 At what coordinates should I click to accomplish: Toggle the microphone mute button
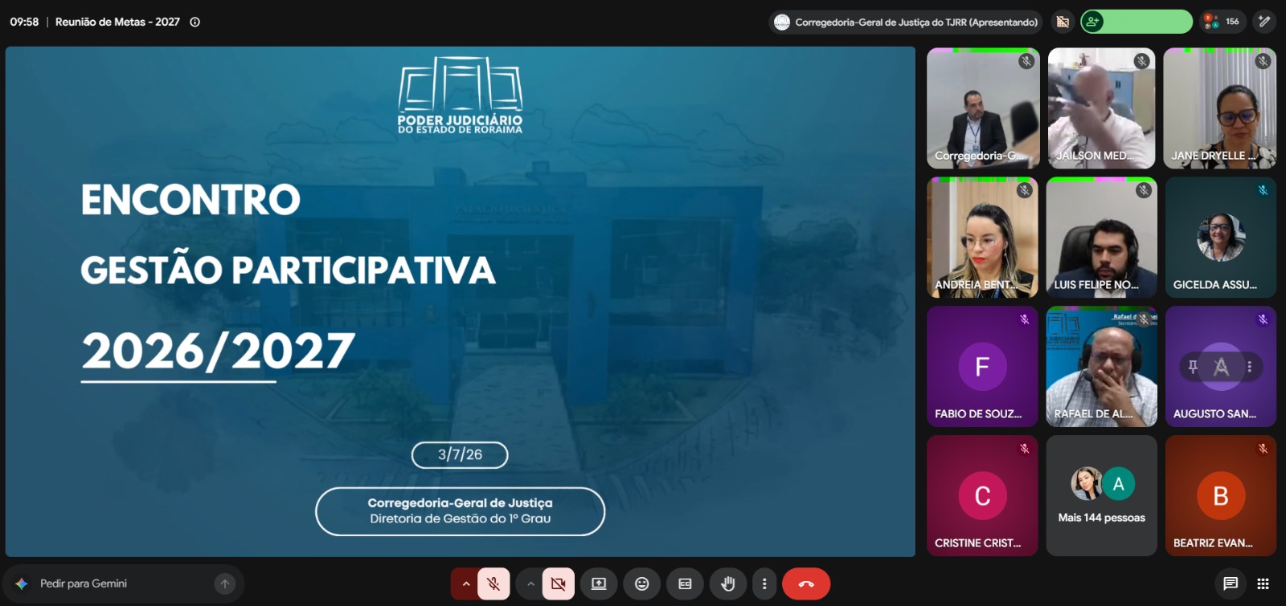(x=494, y=584)
